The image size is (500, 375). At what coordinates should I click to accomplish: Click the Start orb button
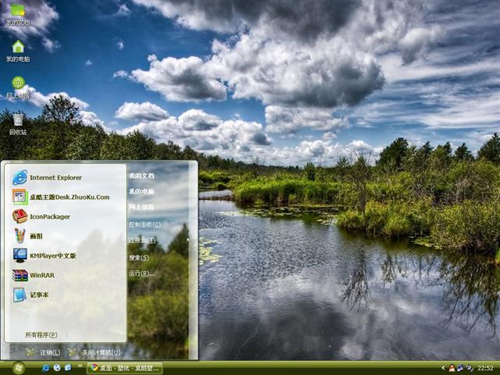coord(18,368)
